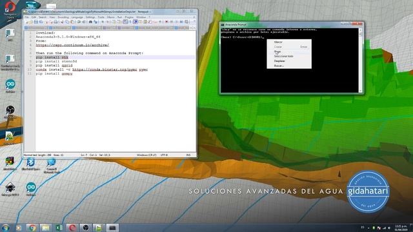Open the Run menu in Notepad++
This screenshot has width=413, height=232.
[x=119, y=17]
